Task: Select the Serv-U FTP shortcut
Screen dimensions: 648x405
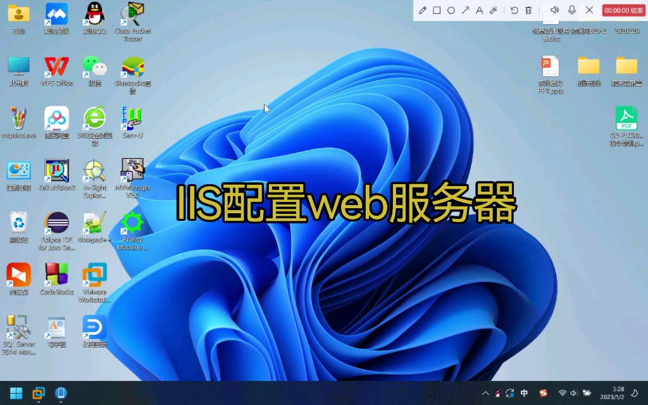Action: [x=133, y=123]
